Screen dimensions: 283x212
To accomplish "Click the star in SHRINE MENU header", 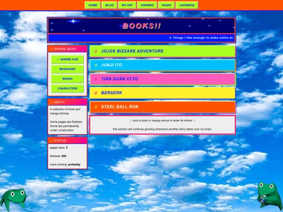I will point(51,49).
